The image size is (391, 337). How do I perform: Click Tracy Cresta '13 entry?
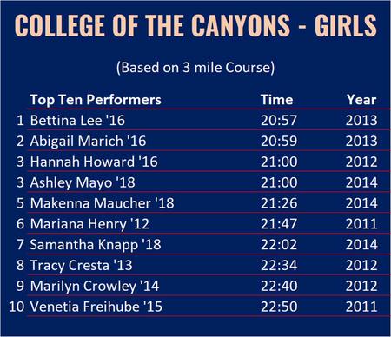click(x=81, y=265)
